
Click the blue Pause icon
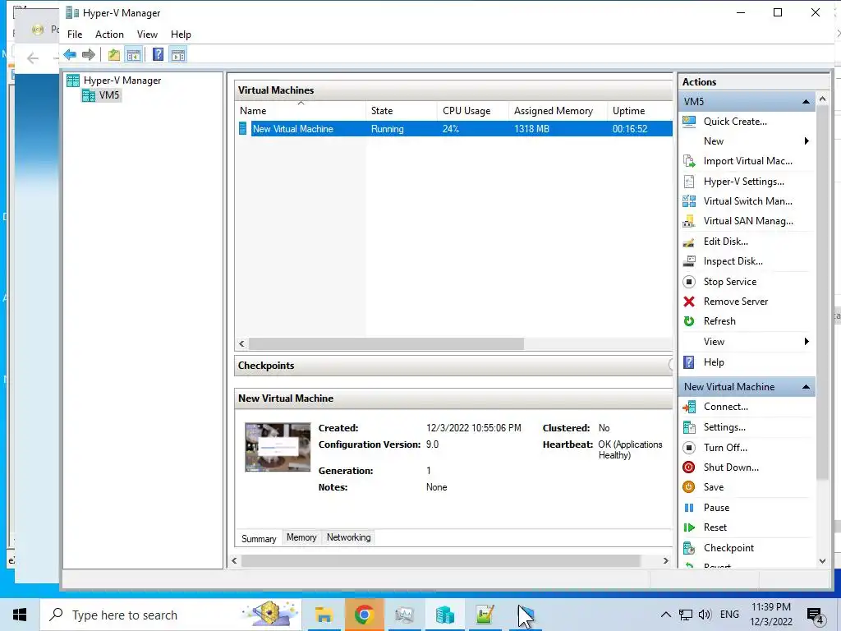pos(689,508)
